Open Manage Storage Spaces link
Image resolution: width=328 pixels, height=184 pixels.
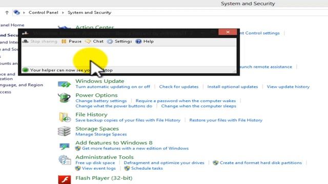pos(101,134)
